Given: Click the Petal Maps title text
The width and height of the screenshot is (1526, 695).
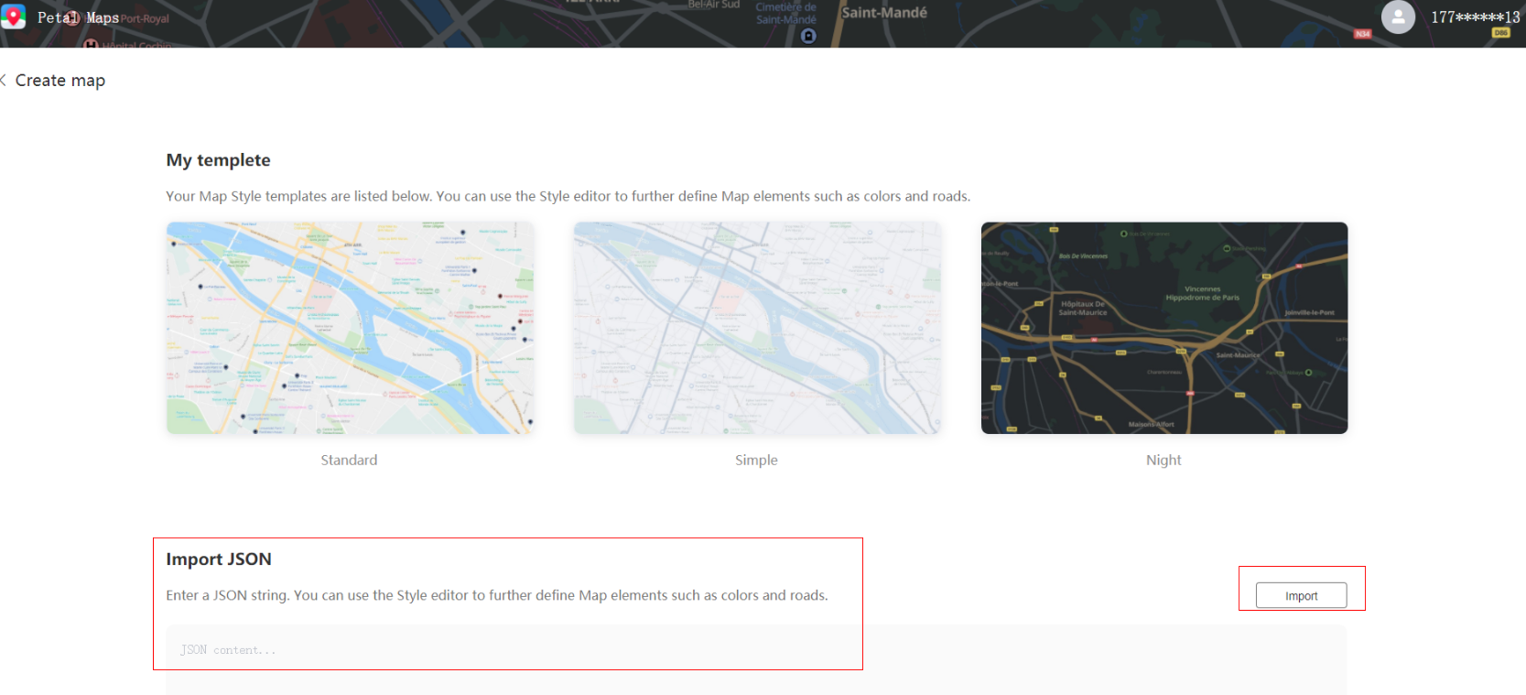Looking at the screenshot, I should pyautogui.click(x=78, y=17).
